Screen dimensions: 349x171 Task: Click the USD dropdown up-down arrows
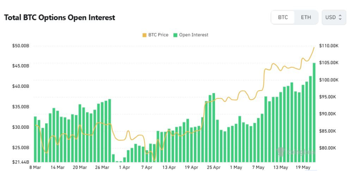[x=340, y=17]
